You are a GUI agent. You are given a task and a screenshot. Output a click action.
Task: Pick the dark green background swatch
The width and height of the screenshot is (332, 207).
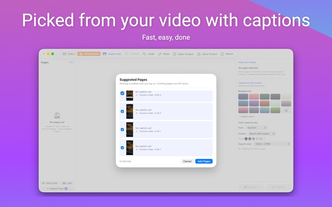click(x=265, y=97)
